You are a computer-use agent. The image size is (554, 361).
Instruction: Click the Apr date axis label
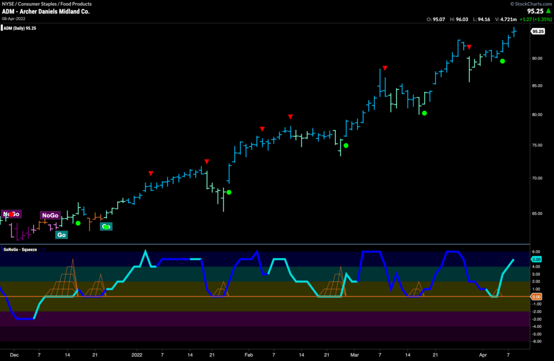[x=483, y=355]
